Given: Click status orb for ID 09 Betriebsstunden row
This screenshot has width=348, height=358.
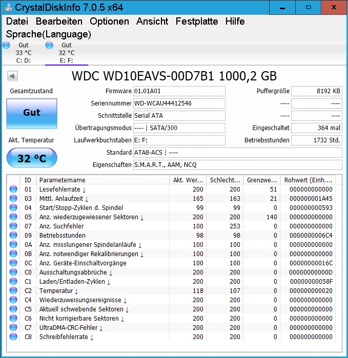Looking at the screenshot, I should pos(13,236).
